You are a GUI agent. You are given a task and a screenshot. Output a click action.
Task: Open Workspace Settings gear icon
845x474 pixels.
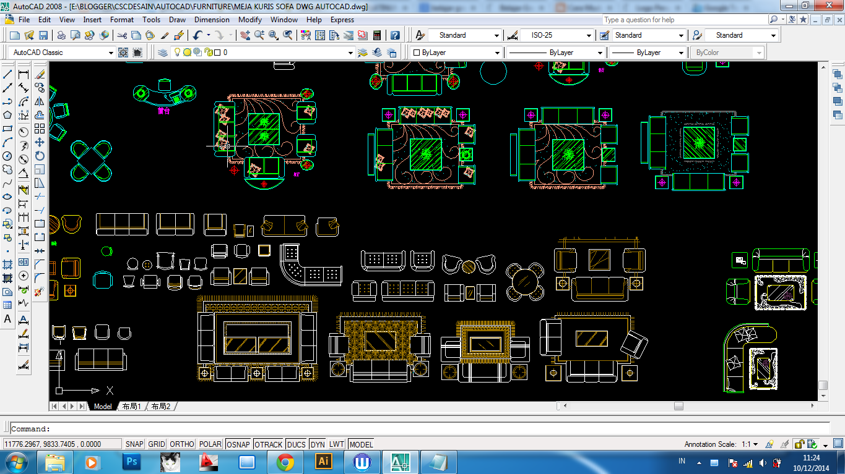pos(123,53)
